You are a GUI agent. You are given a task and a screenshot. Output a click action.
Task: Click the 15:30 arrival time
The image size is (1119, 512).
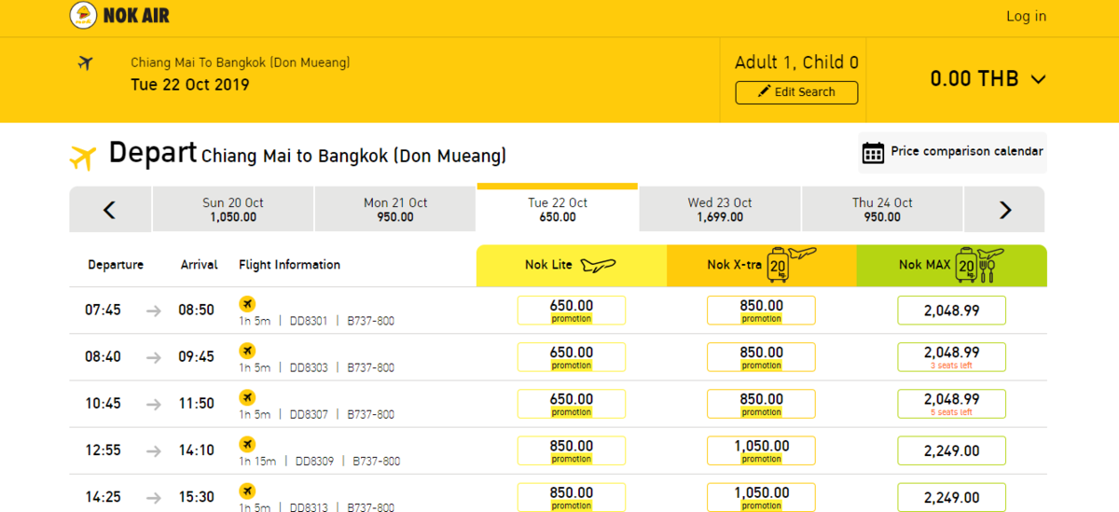197,497
